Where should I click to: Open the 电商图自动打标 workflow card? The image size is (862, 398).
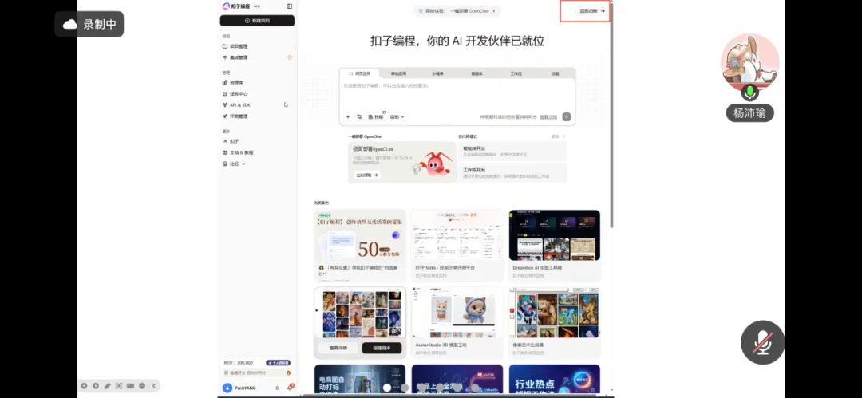point(359,380)
